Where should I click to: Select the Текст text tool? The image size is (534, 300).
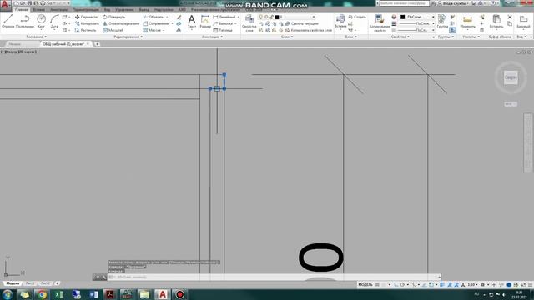[x=192, y=21]
